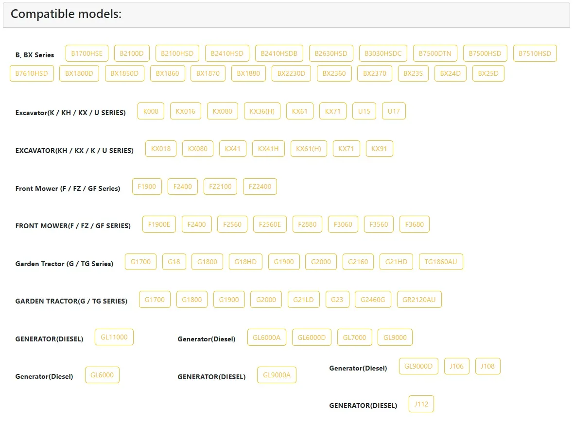Click the GR2120AU garden tractor tag
The width and height of the screenshot is (573, 422).
tap(419, 300)
